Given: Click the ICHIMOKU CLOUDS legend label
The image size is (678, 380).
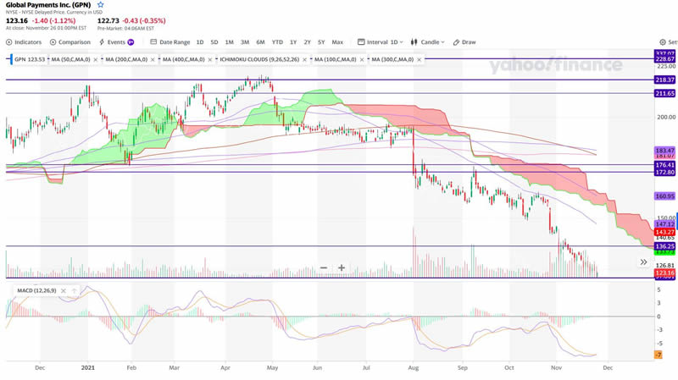Looking at the screenshot, I should point(259,59).
